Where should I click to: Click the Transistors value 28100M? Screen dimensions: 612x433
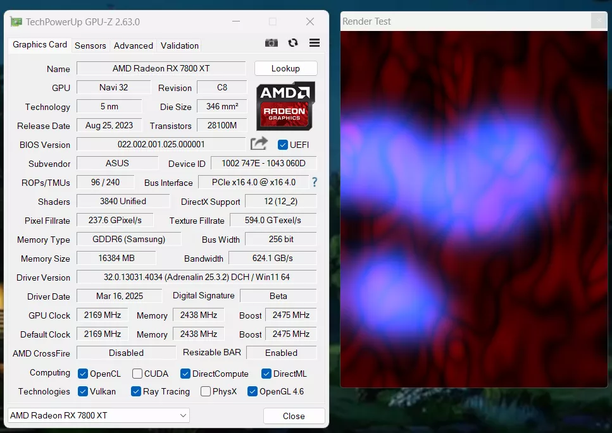tap(222, 126)
